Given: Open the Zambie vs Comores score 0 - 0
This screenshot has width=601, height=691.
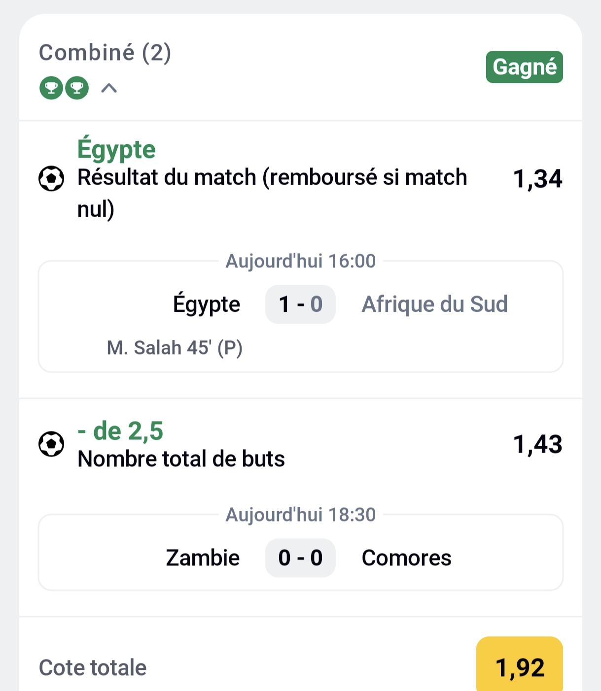Looking at the screenshot, I should tap(300, 558).
